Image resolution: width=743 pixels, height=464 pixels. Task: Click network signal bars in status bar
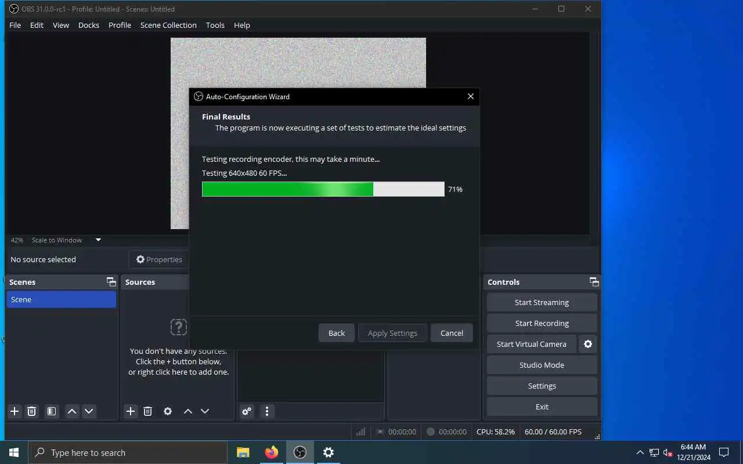pyautogui.click(x=360, y=432)
